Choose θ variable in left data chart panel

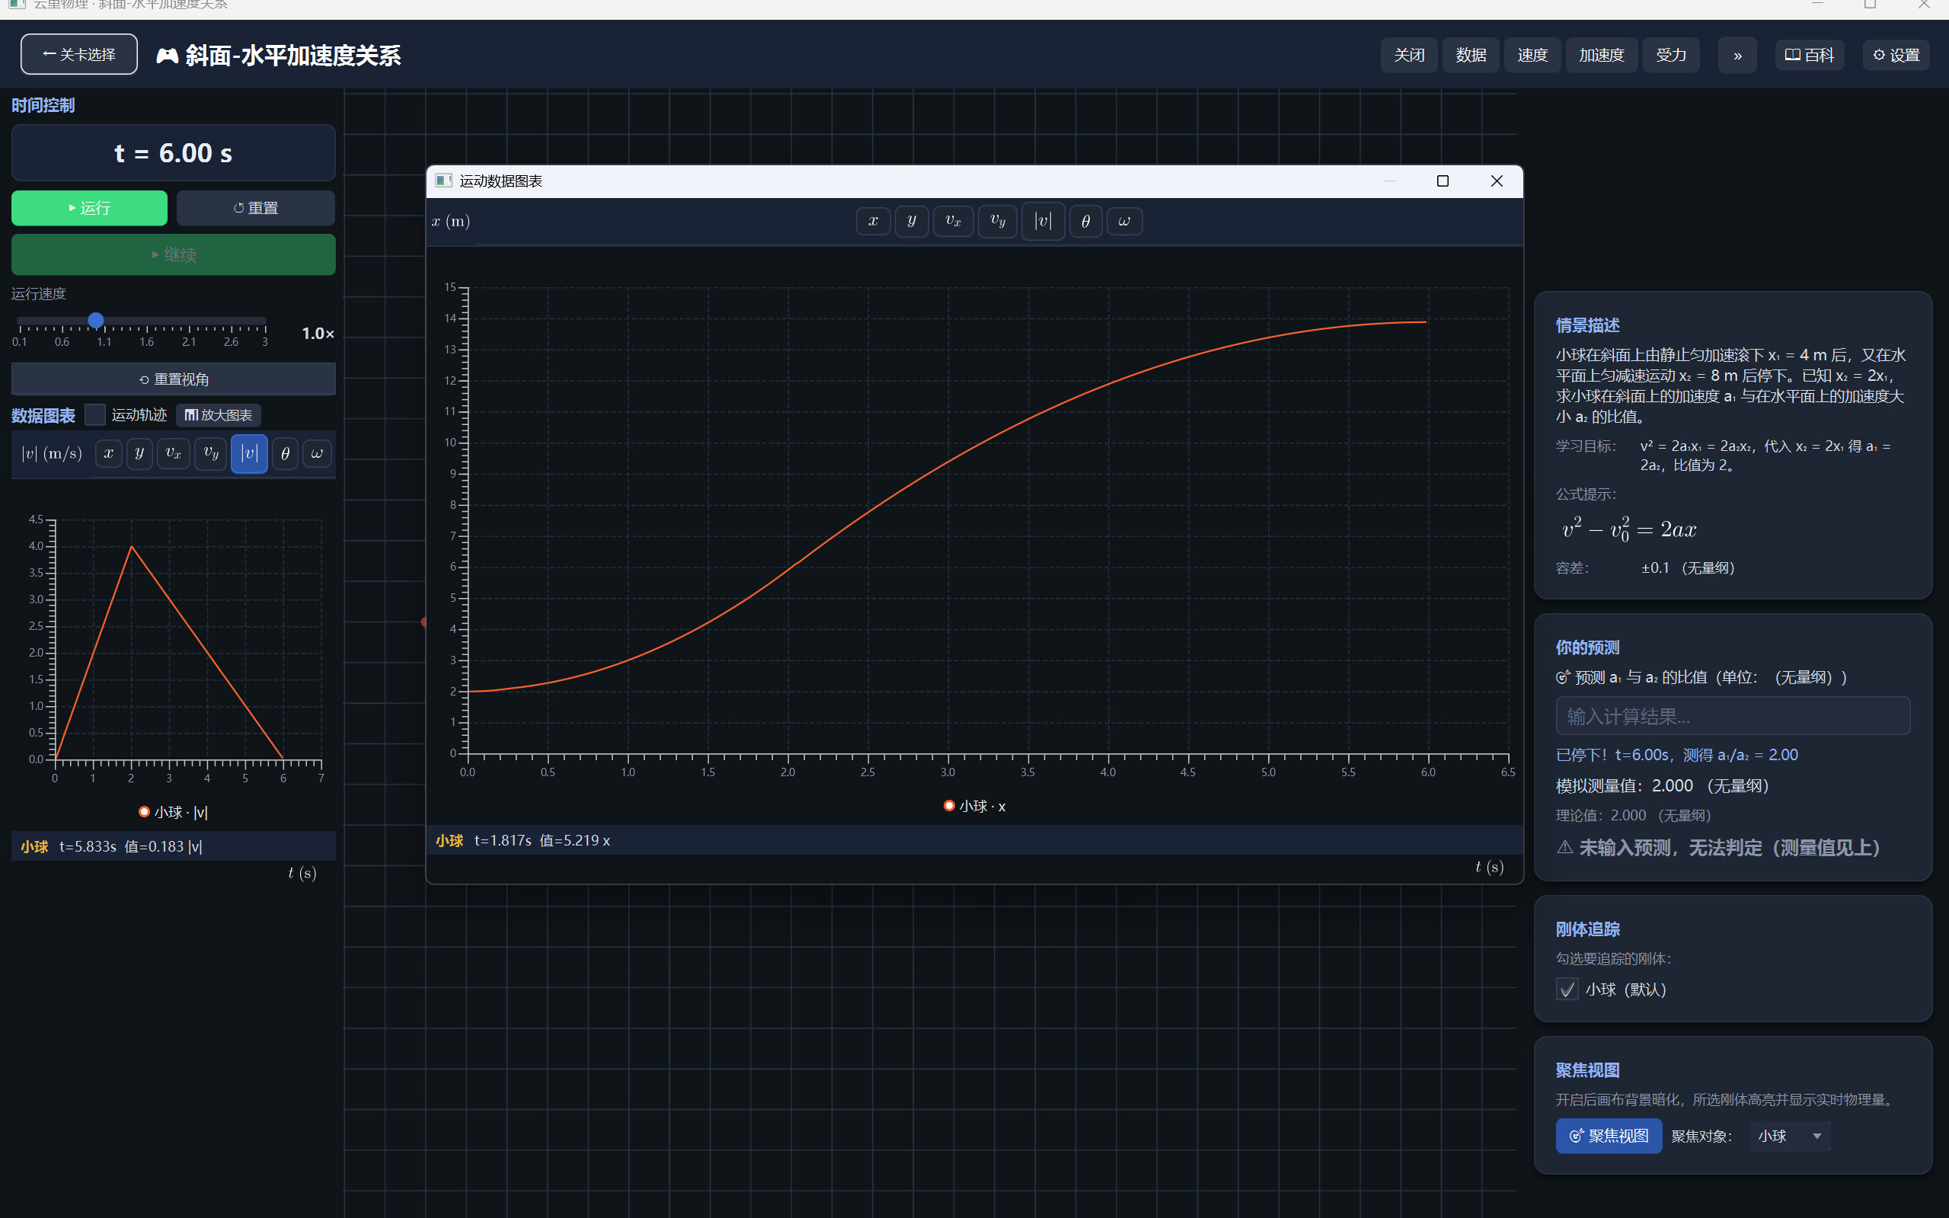[285, 453]
